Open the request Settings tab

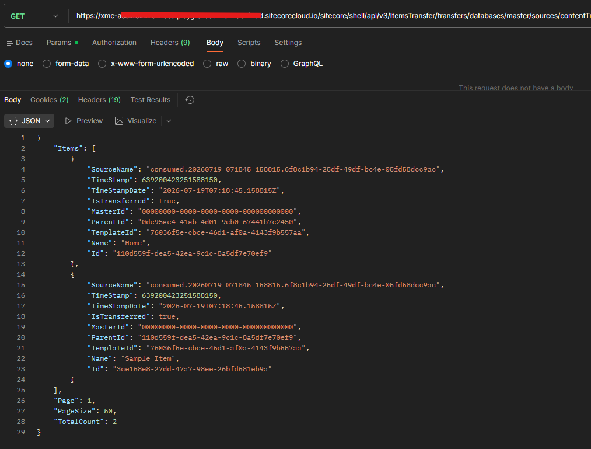288,43
